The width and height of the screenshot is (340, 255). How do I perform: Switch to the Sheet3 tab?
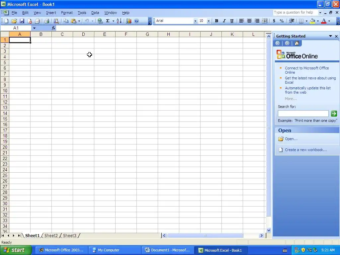pos(70,235)
